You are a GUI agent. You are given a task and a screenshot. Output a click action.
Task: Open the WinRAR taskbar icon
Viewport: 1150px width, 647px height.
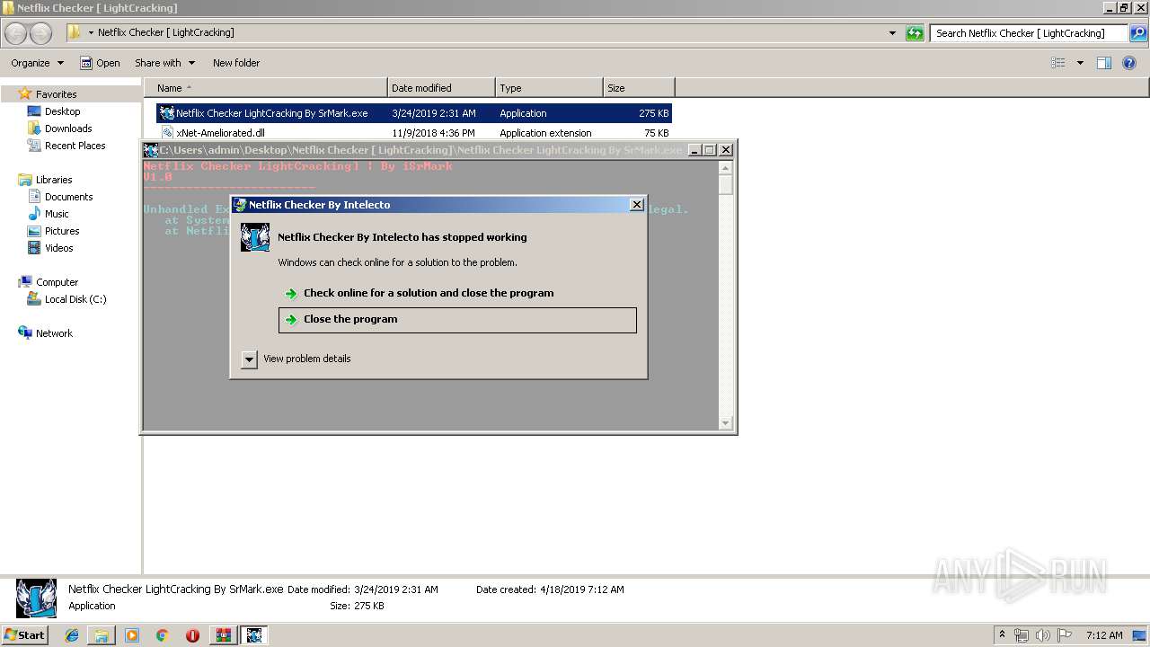coord(223,635)
